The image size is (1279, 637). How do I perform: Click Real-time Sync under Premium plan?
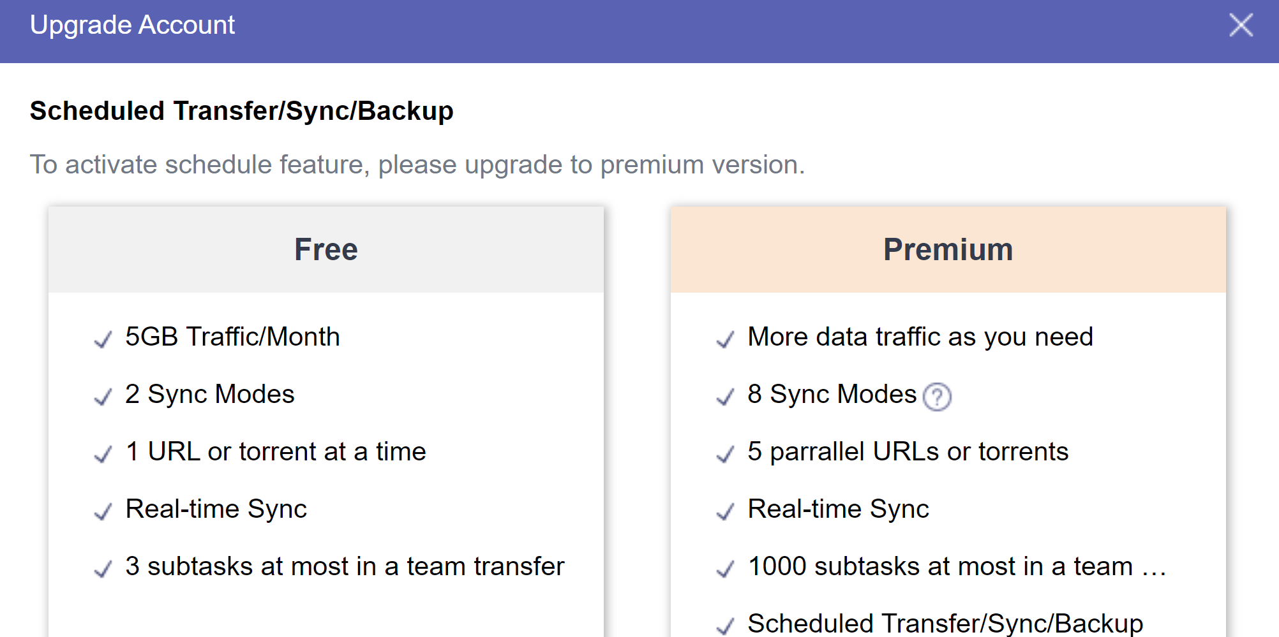click(838, 509)
